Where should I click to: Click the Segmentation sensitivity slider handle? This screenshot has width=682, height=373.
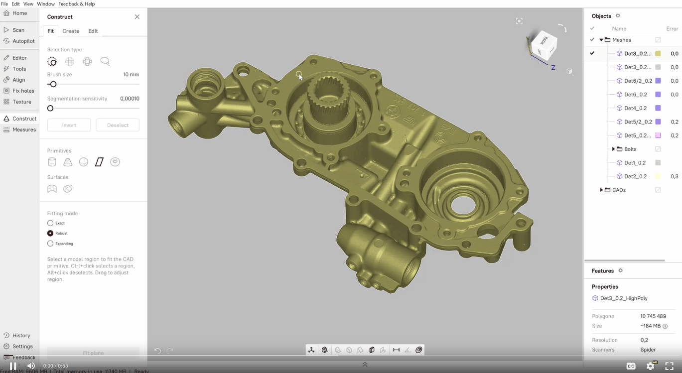(50, 108)
